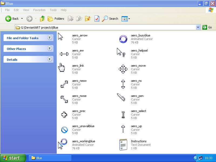The width and height of the screenshot is (216, 162).
Task: Change view using the Views icon
Action: click(125, 19)
